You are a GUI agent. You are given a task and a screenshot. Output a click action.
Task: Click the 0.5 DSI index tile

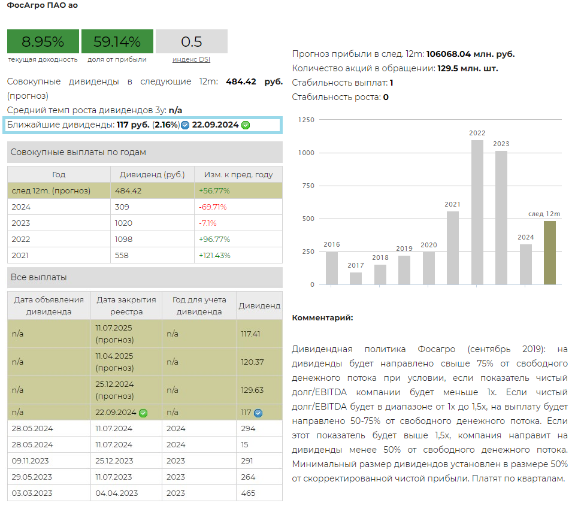(x=191, y=41)
